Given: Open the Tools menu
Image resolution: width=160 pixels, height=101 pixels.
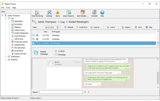Looking at the screenshot, I should click(8, 8).
